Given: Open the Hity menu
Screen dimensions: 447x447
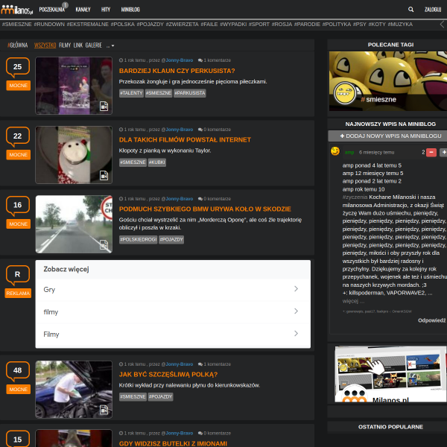Looking at the screenshot, I should [106, 10].
